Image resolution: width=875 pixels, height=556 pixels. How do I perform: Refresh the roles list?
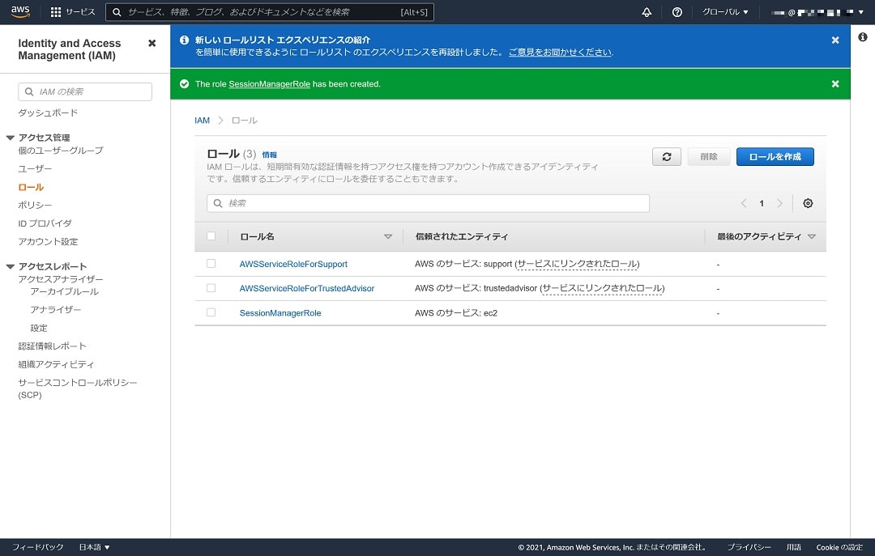(667, 157)
